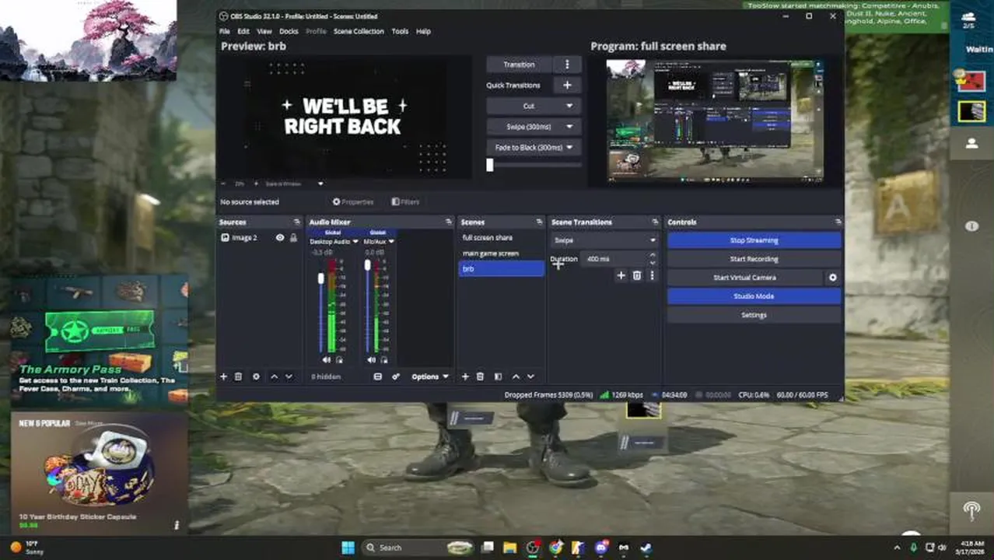
Task: Open Audio Mixer Options dropdown
Action: [x=430, y=376]
